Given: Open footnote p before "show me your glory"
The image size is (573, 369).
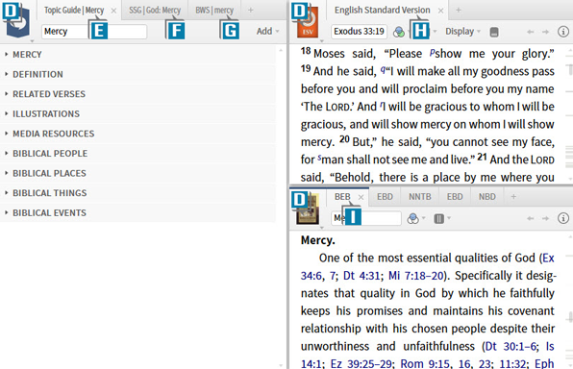Looking at the screenshot, I should coord(432,52).
